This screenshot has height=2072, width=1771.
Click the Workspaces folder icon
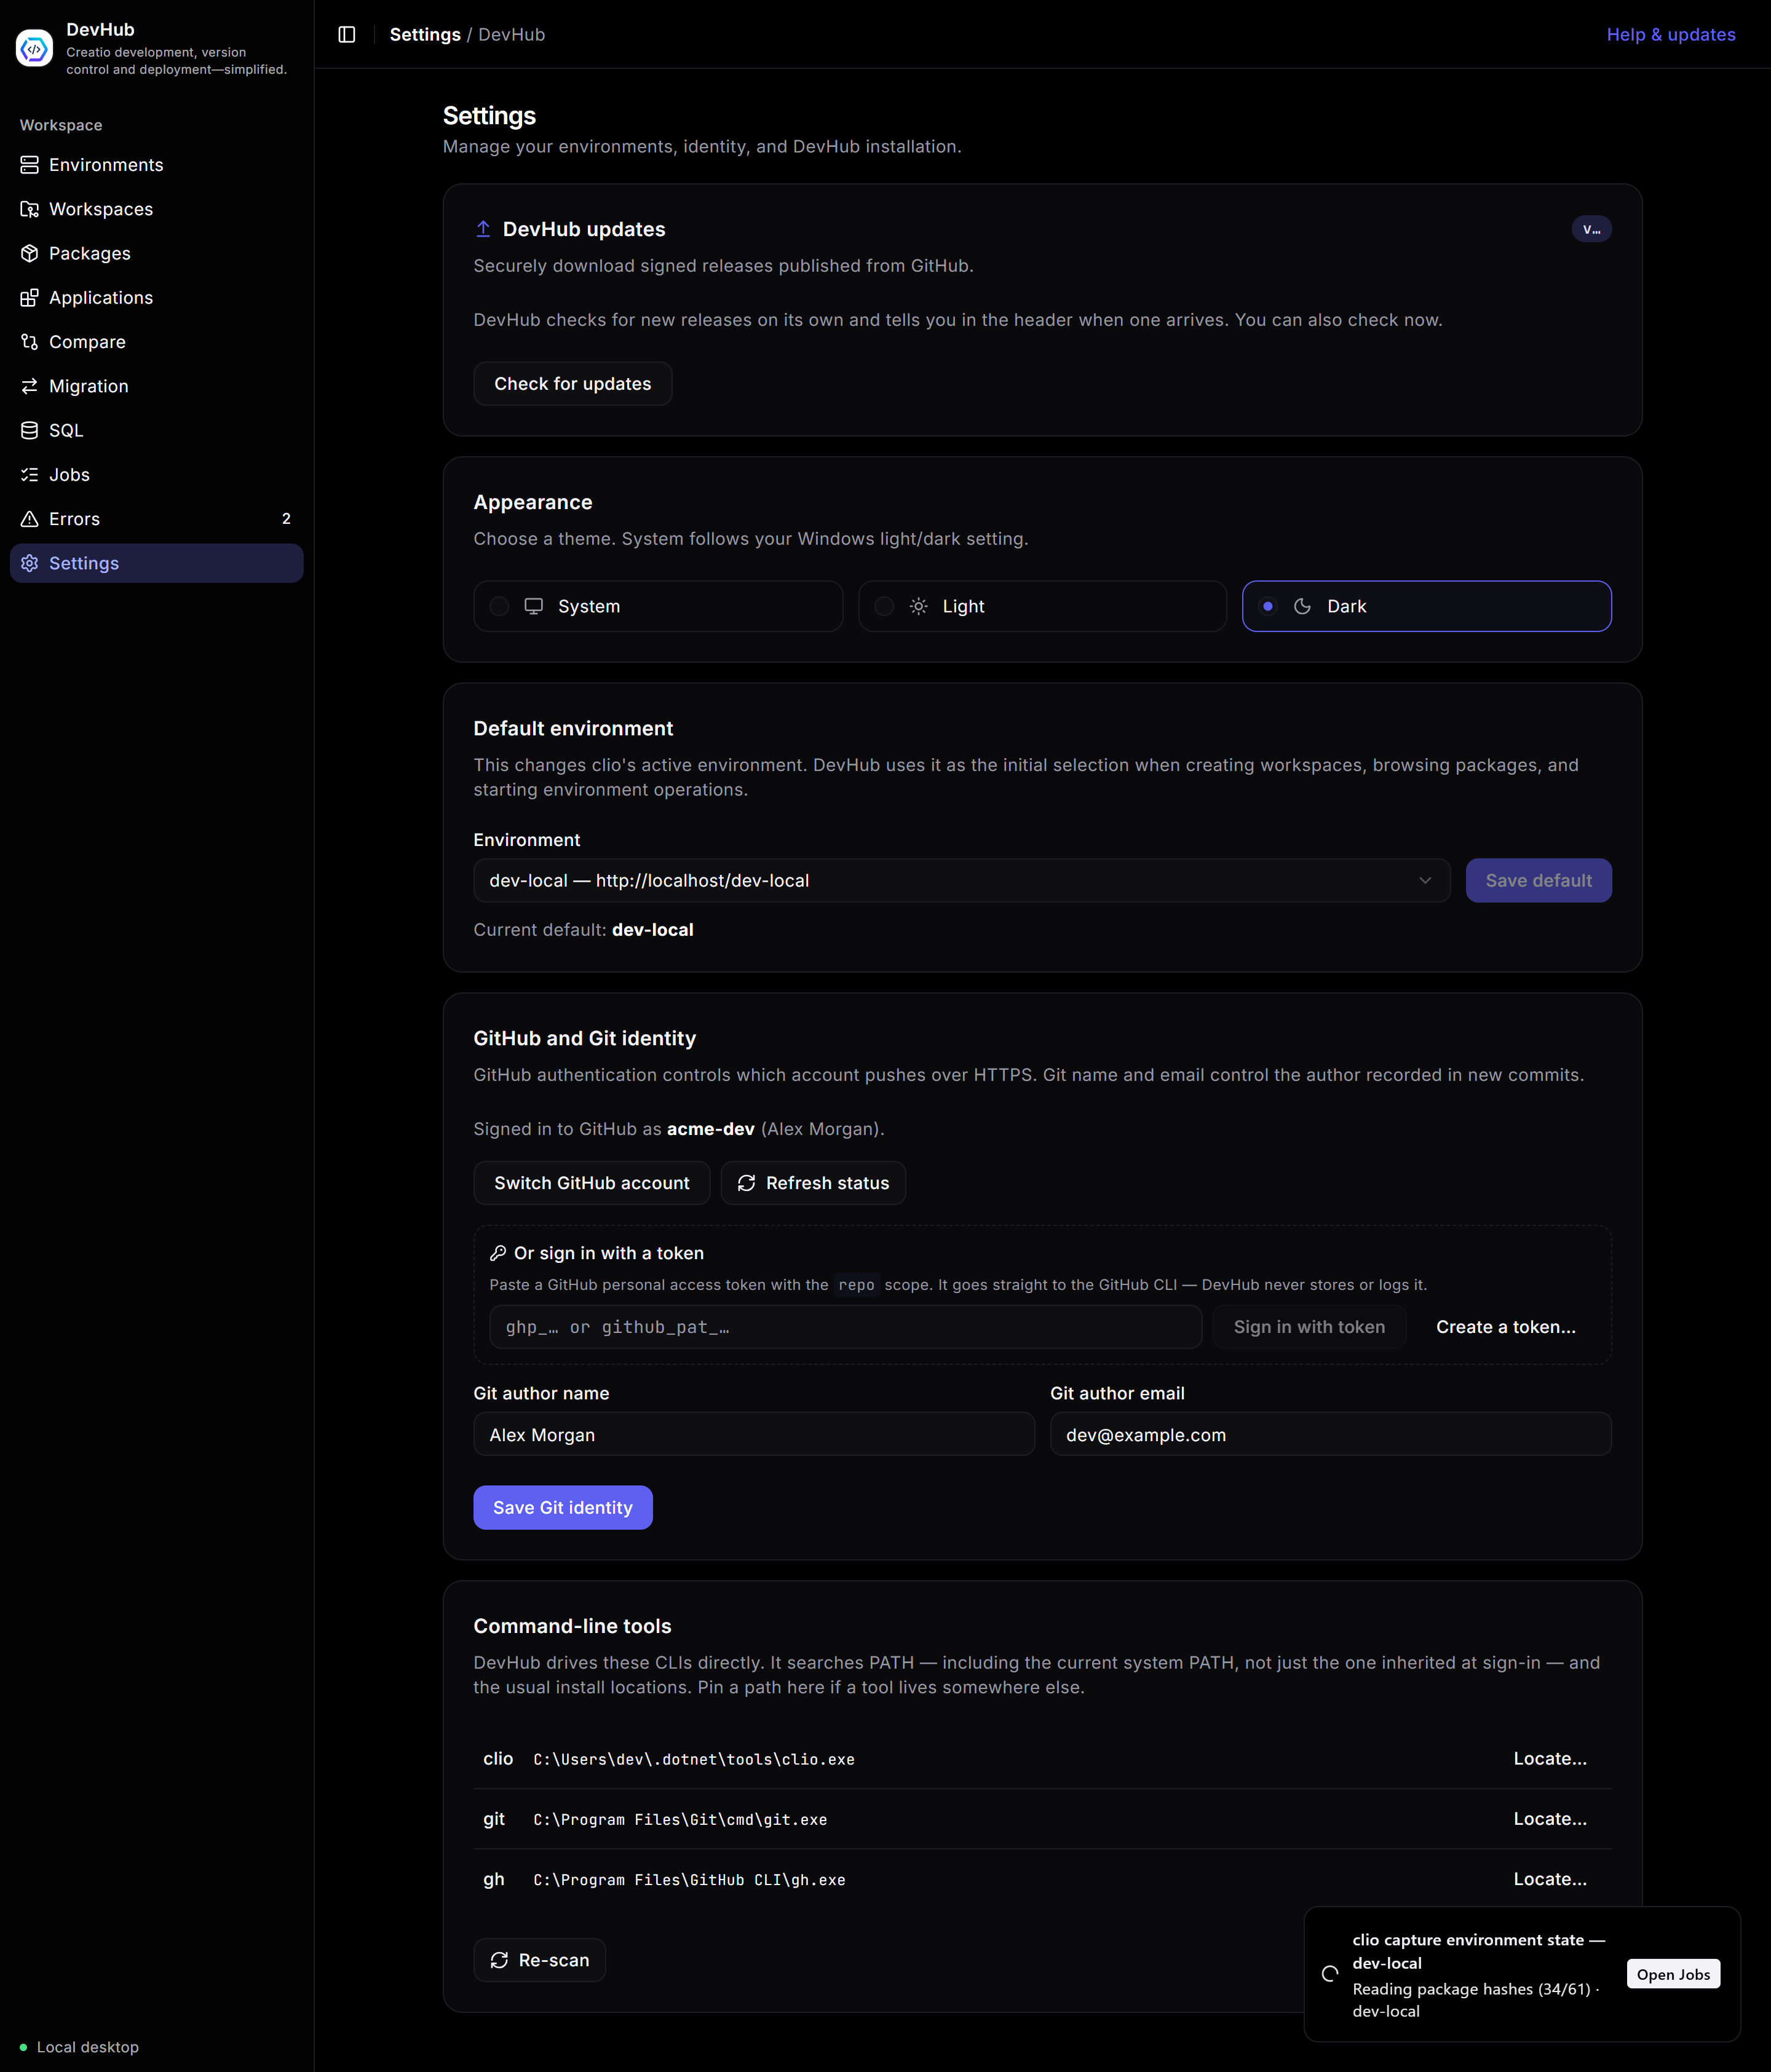click(30, 209)
